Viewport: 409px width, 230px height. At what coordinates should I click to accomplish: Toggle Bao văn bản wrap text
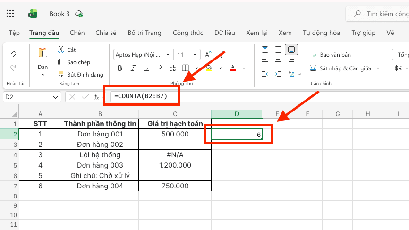coord(330,55)
